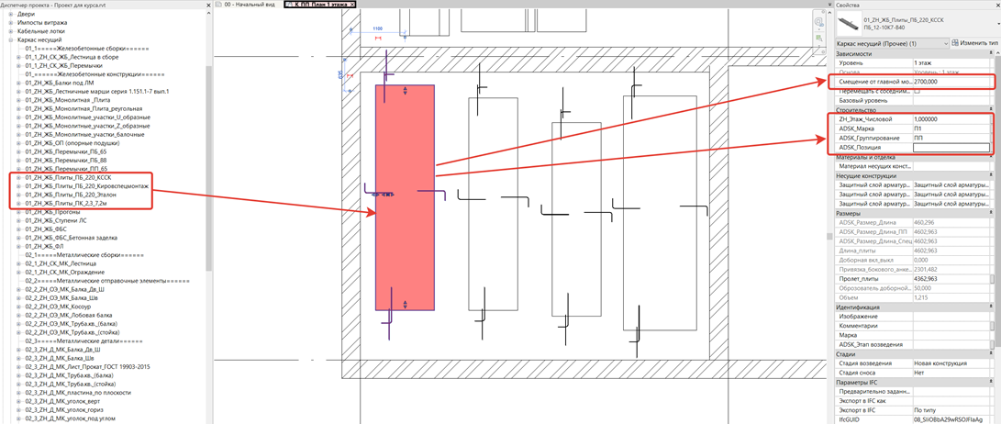This screenshot has height=424, width=1001.
Task: Click the flip arrows at bottom of red slab
Action: (405, 304)
